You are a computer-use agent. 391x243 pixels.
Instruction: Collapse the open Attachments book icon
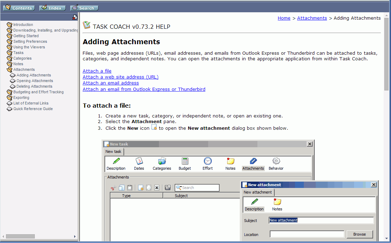(x=9, y=69)
